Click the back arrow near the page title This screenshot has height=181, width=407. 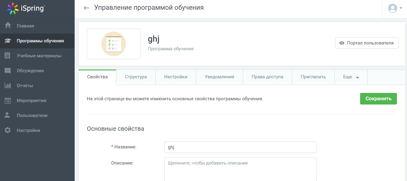(87, 8)
